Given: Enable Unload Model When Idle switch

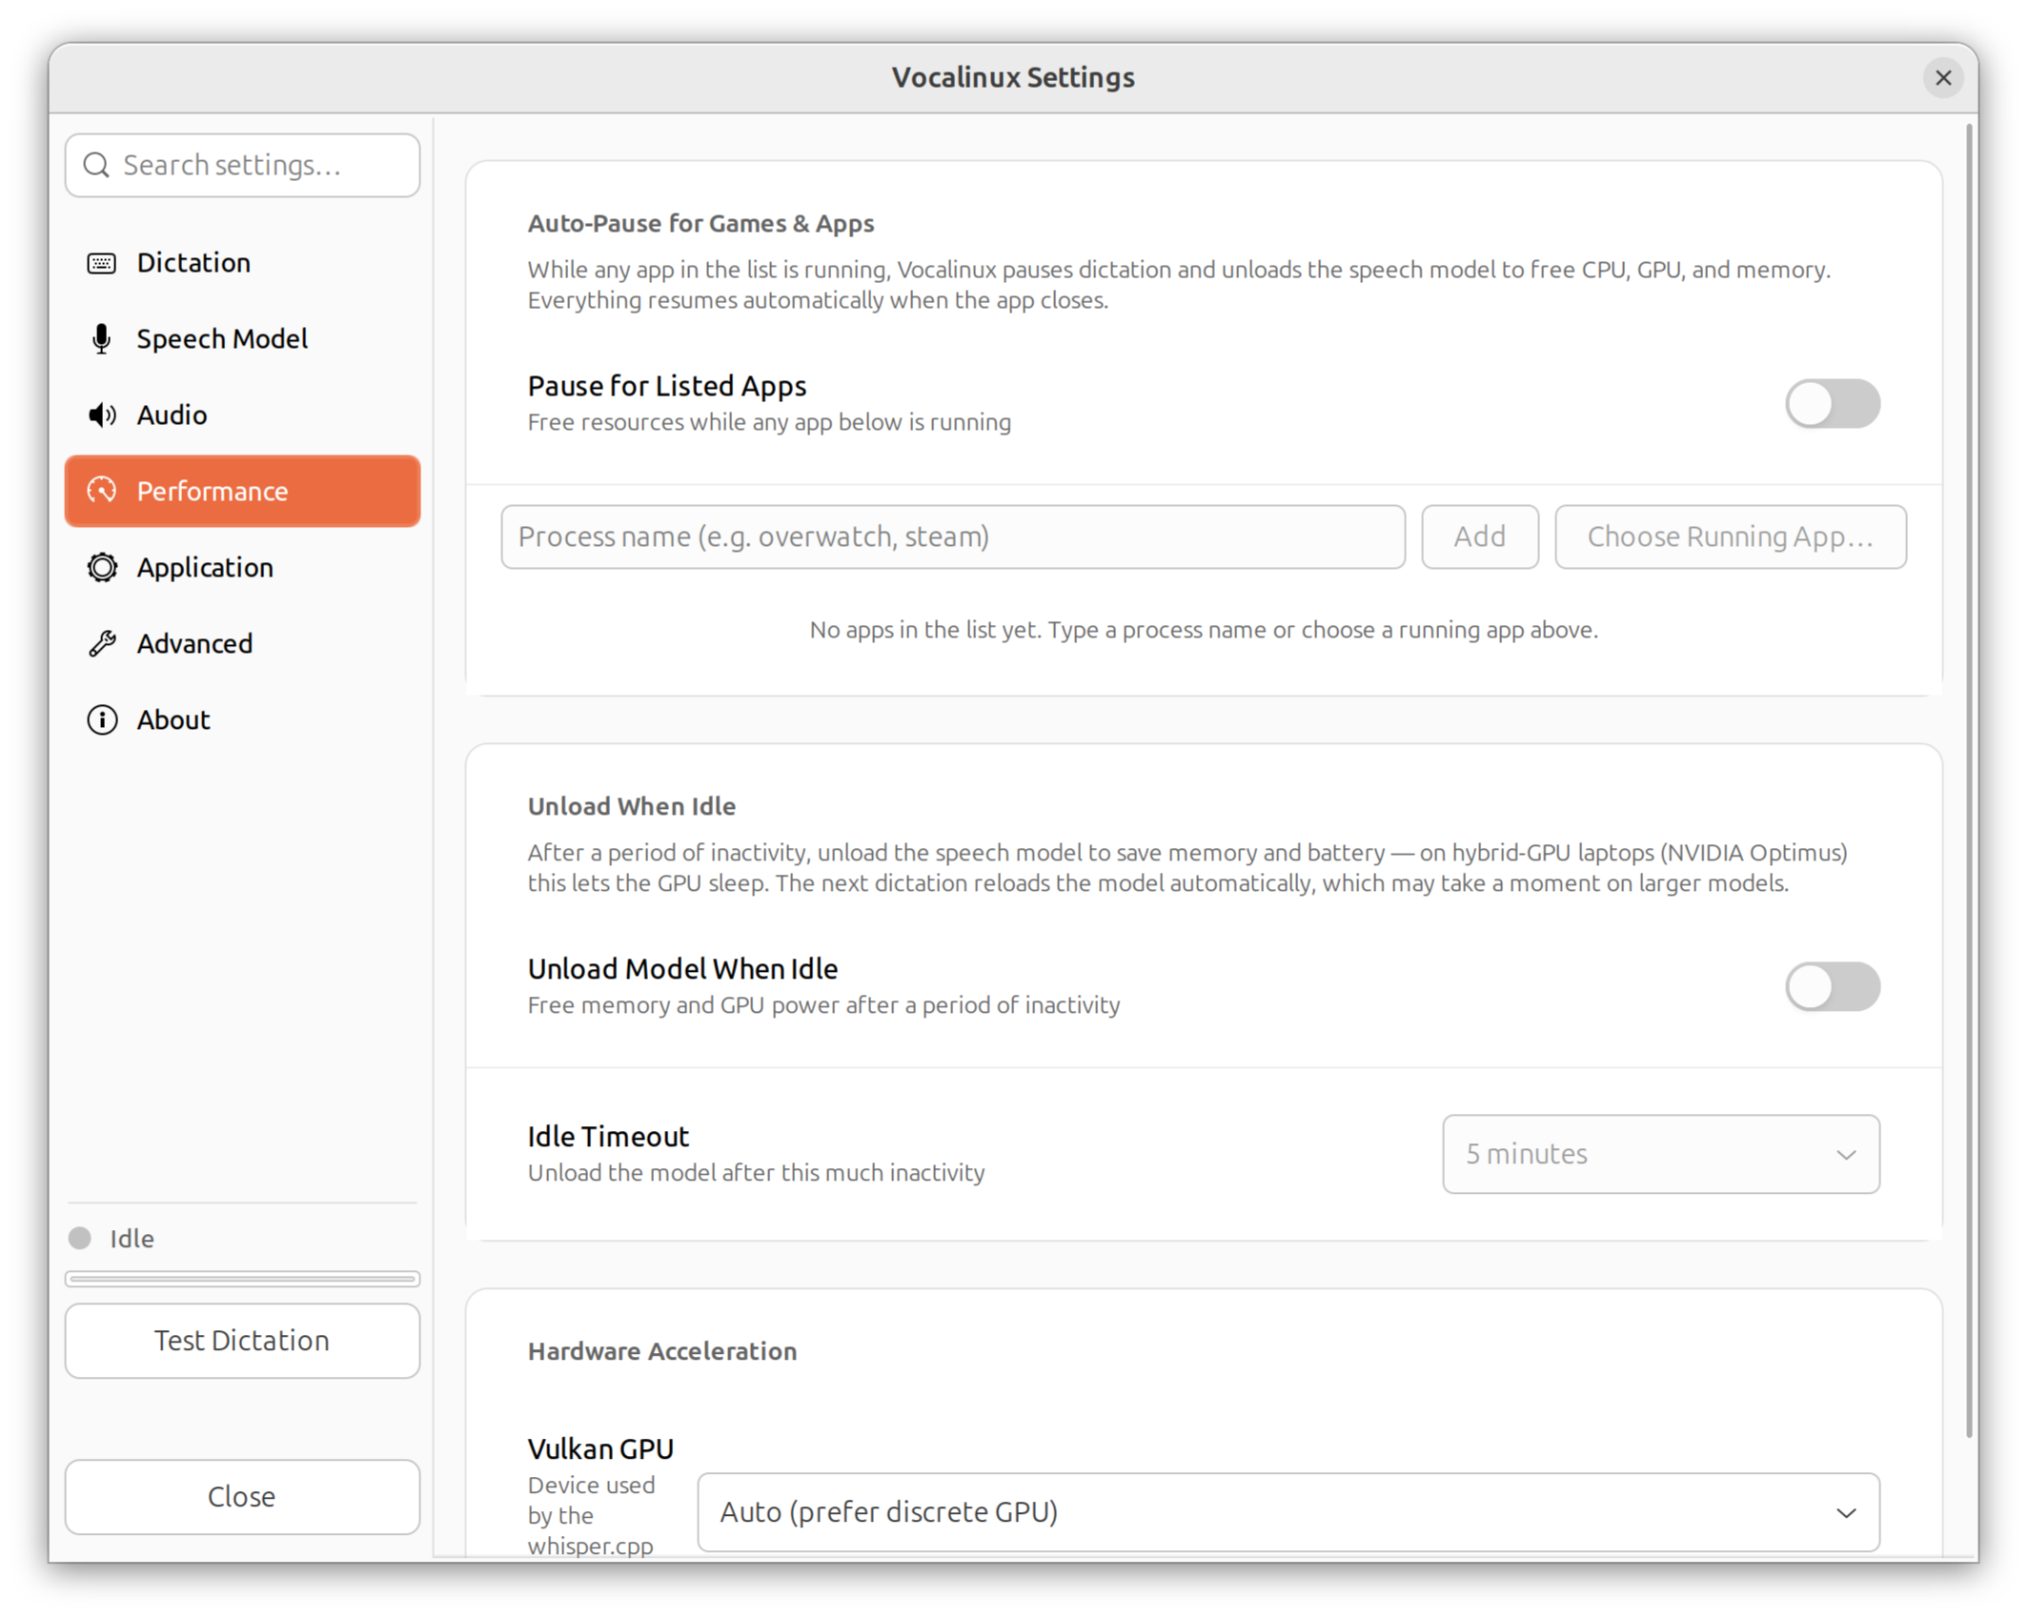Looking at the screenshot, I should [x=1832, y=987].
